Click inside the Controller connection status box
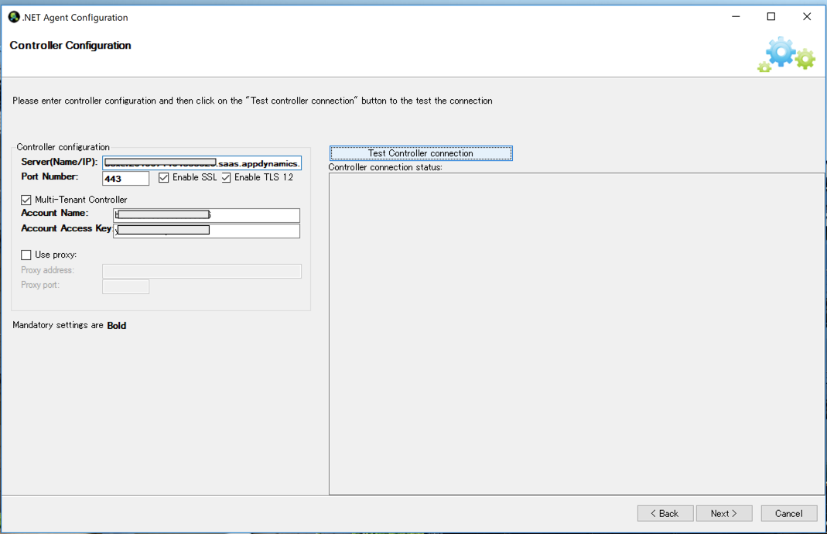This screenshot has height=534, width=827. click(x=576, y=333)
